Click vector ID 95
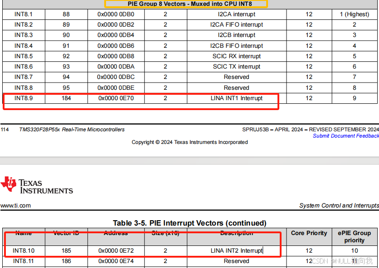Screen dimensions: 379x268 (66, 88)
